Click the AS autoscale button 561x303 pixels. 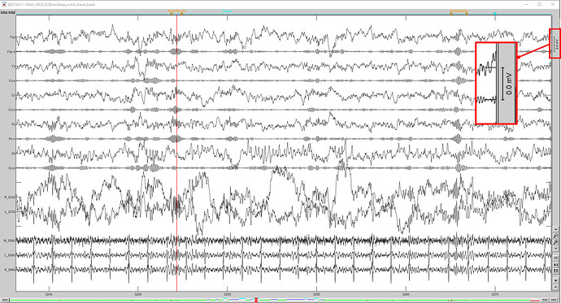click(x=555, y=264)
